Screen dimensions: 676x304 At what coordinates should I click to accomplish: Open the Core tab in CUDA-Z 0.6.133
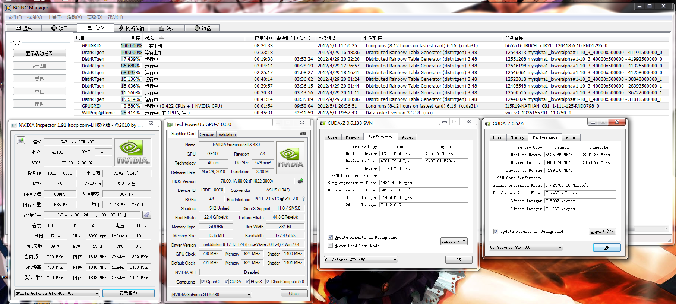(x=332, y=137)
